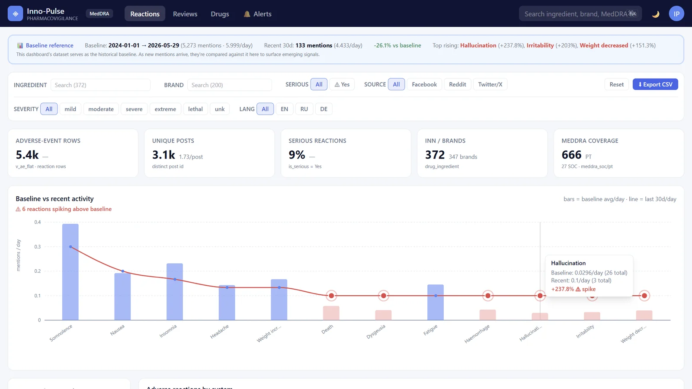This screenshot has height=389, width=692.
Task: Filter source to Reddit
Action: [458, 84]
